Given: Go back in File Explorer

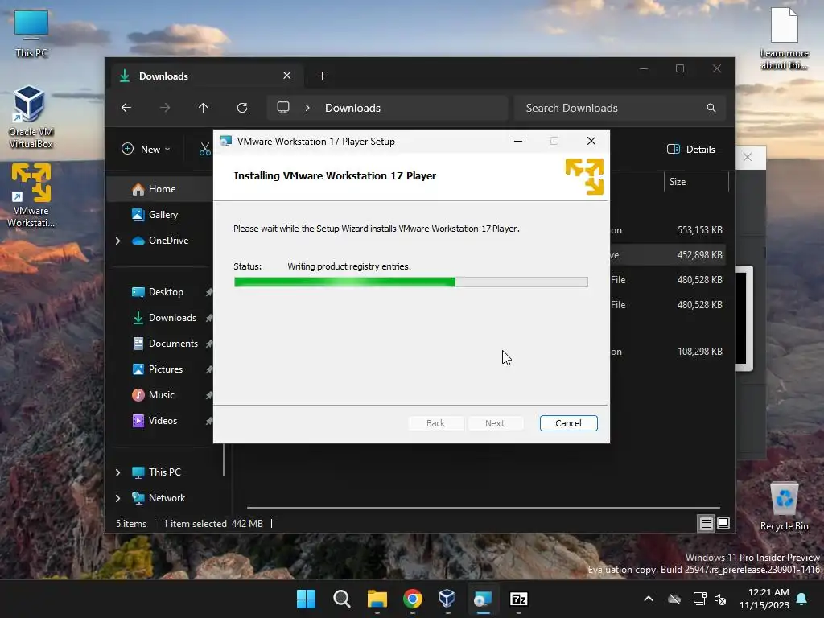Looking at the screenshot, I should coord(126,108).
